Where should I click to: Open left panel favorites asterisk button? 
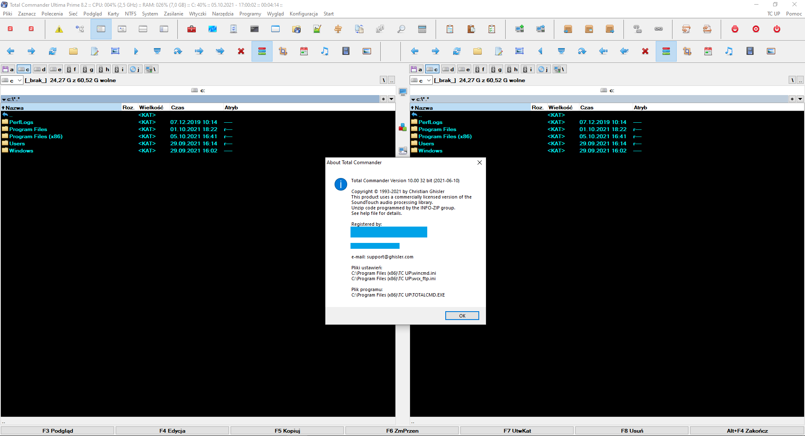click(383, 99)
